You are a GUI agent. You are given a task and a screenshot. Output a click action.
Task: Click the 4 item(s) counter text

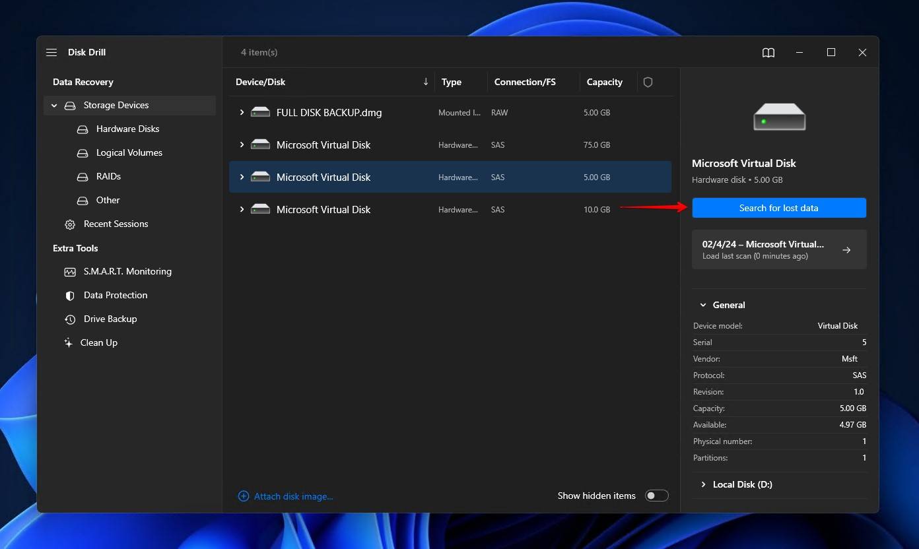(259, 52)
